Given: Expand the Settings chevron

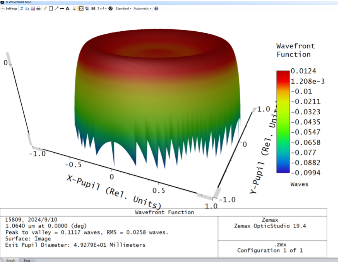Looking at the screenshot, I should coord(3,8).
